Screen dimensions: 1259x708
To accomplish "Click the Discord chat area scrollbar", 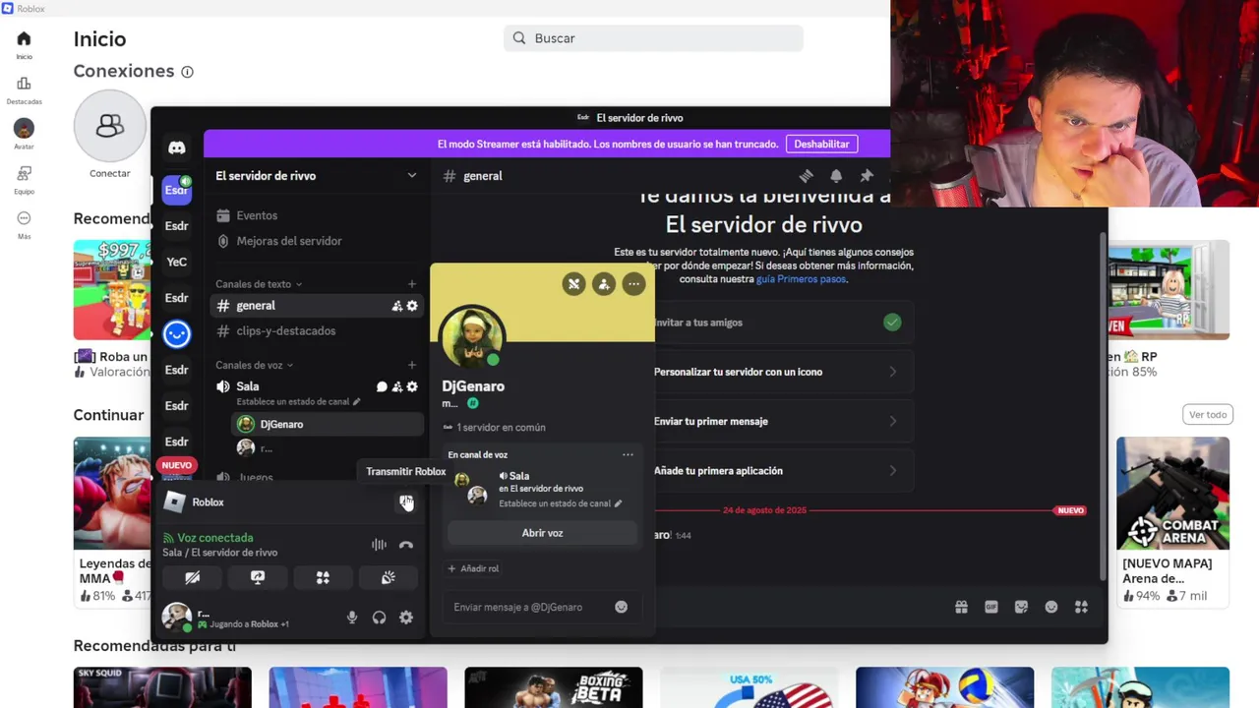I will [1103, 408].
